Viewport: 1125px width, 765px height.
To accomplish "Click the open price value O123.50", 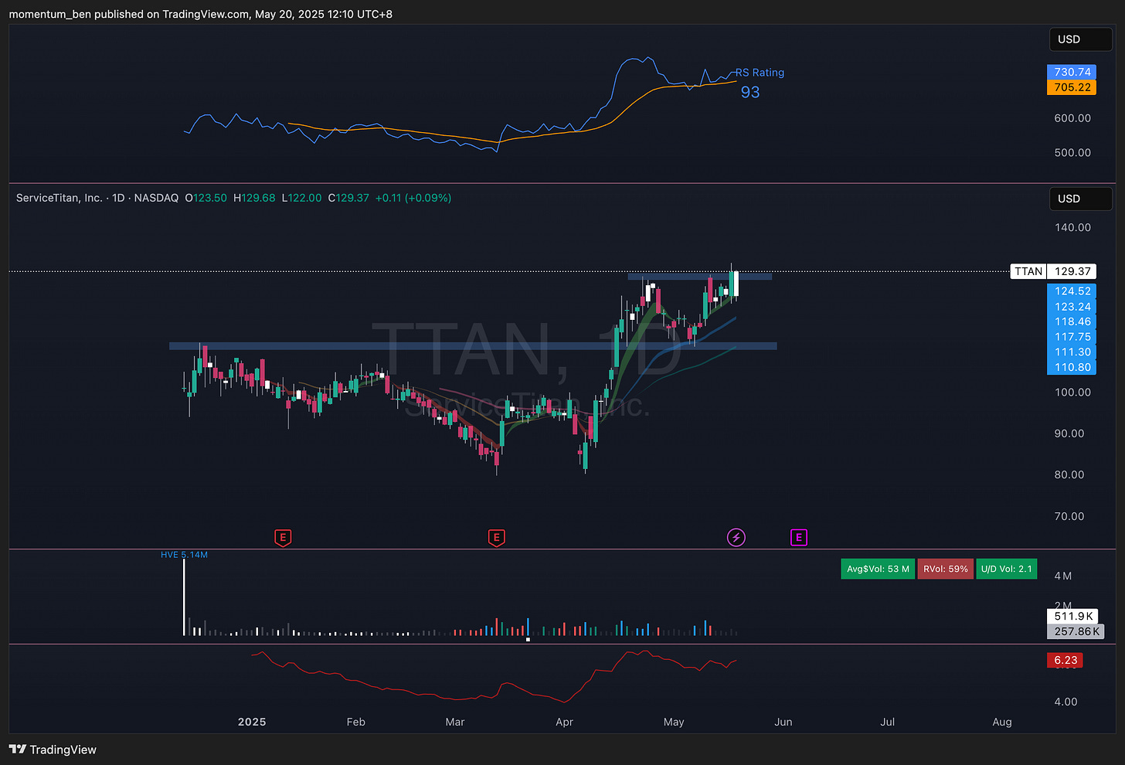I will [x=206, y=198].
